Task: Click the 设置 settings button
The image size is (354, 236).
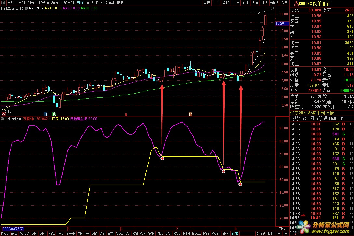Action: click(235, 234)
